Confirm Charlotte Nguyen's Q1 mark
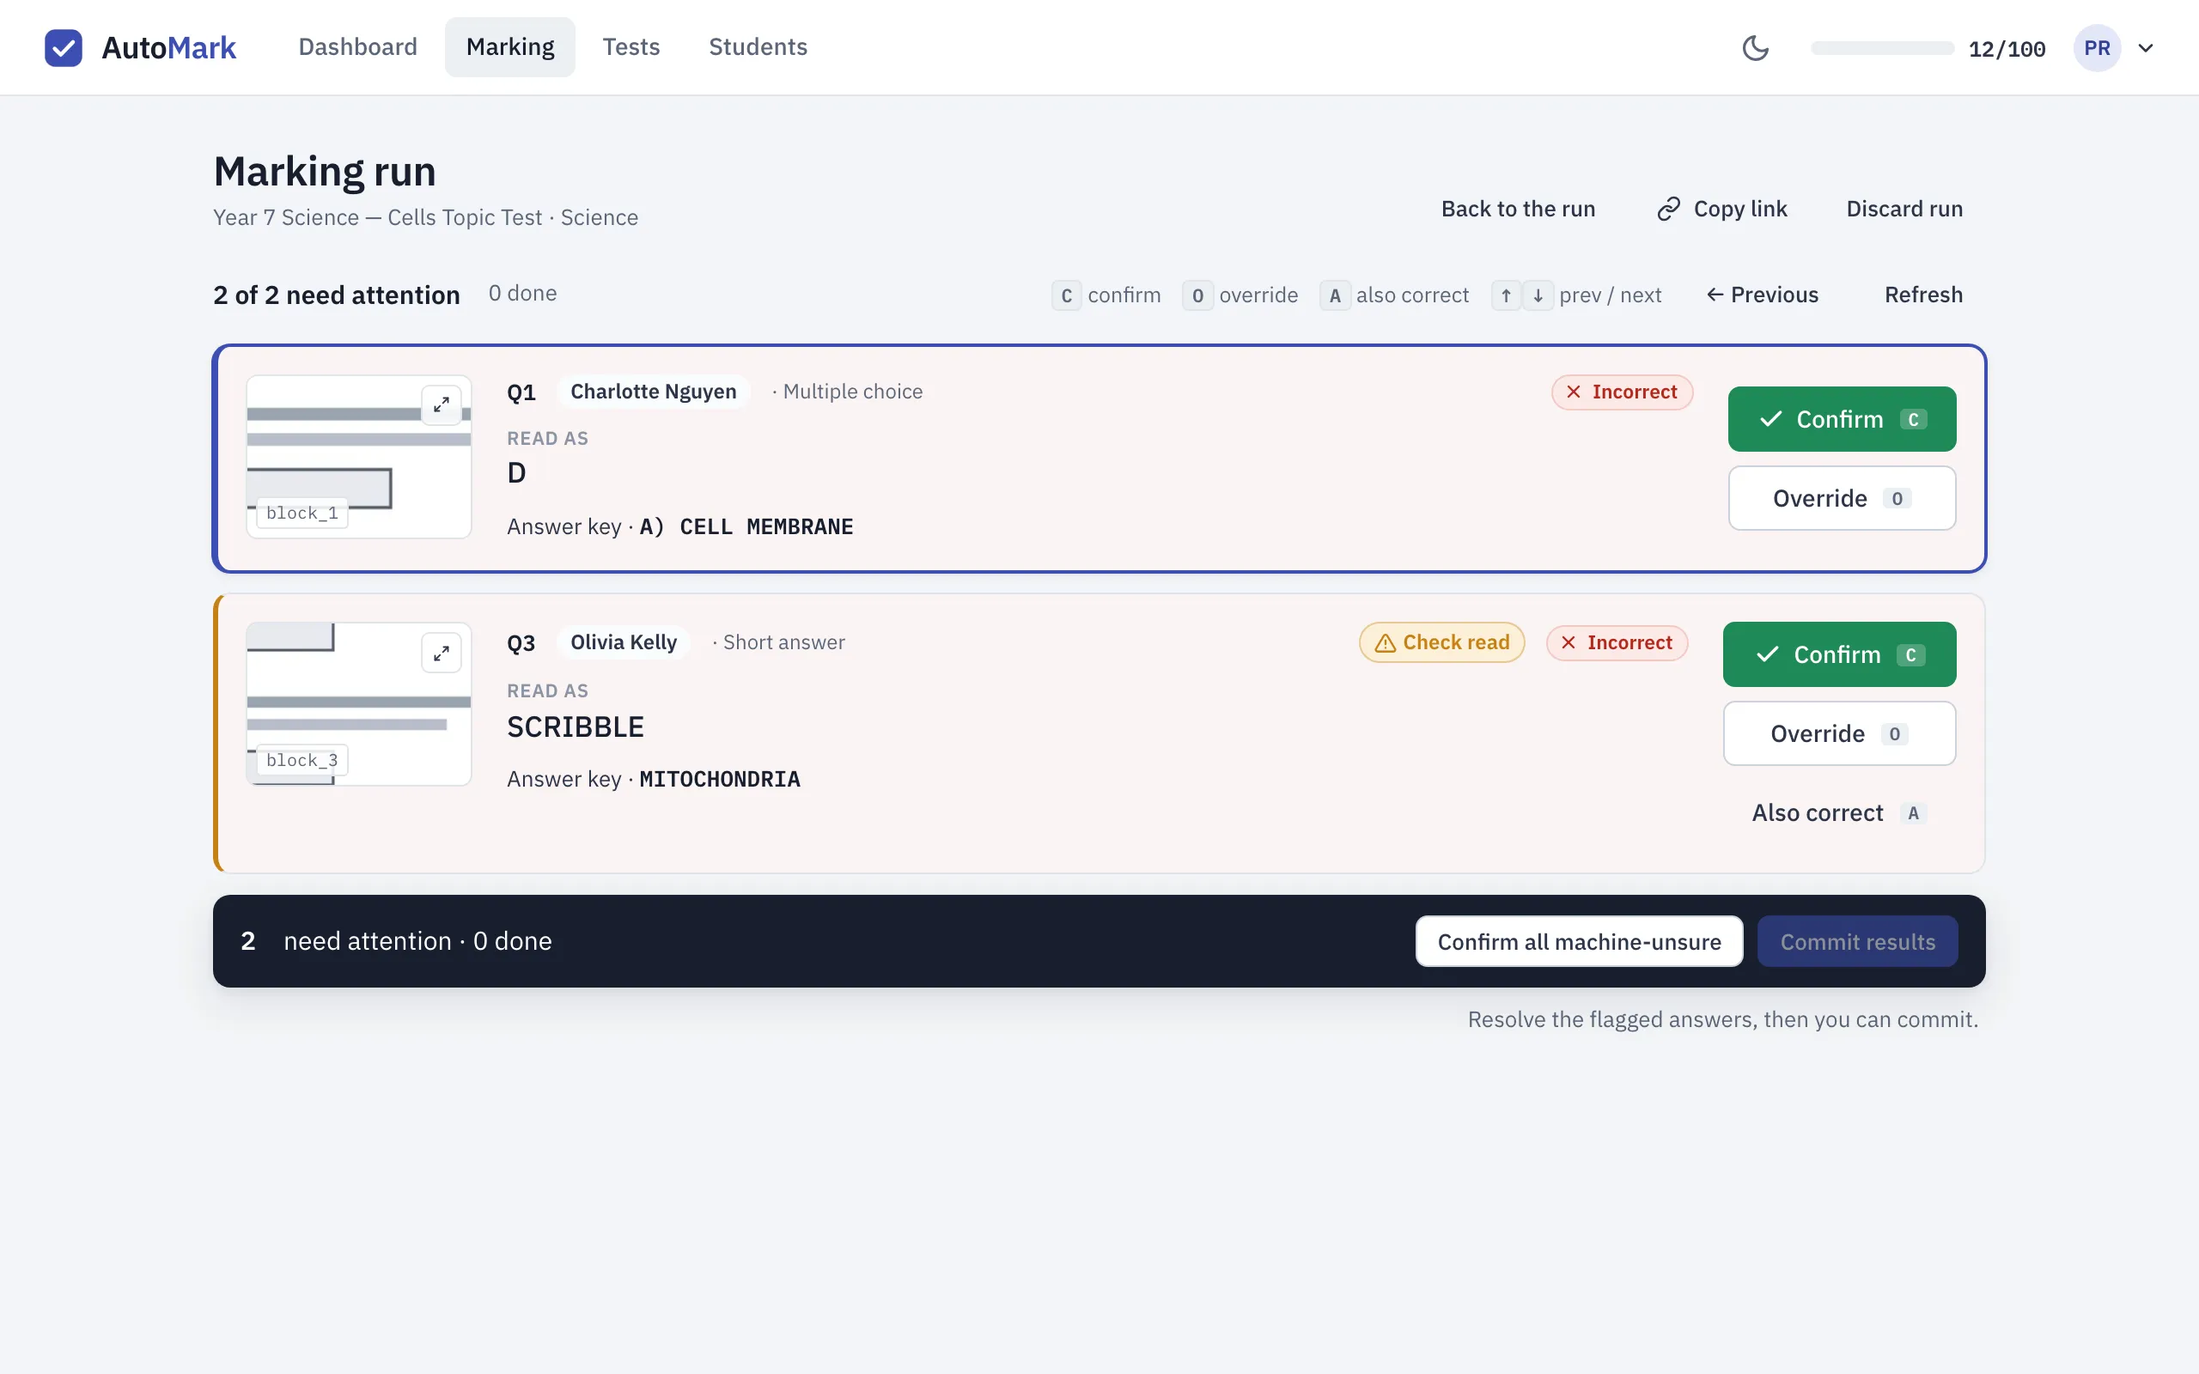 coord(1842,419)
